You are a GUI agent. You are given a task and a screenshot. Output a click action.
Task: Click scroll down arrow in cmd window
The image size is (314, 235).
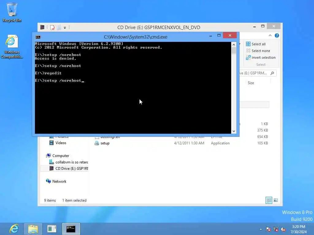[234, 131]
